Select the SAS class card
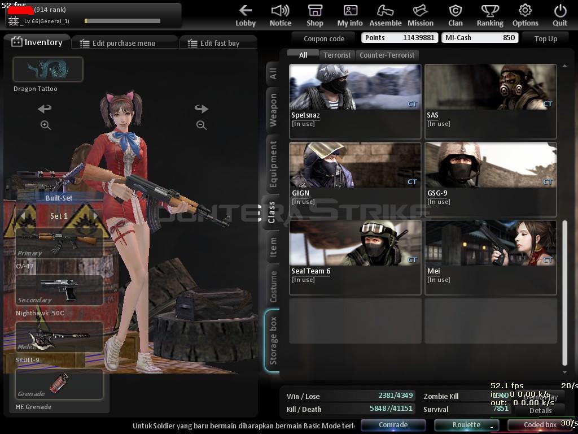The width and height of the screenshot is (578, 434). tap(491, 101)
